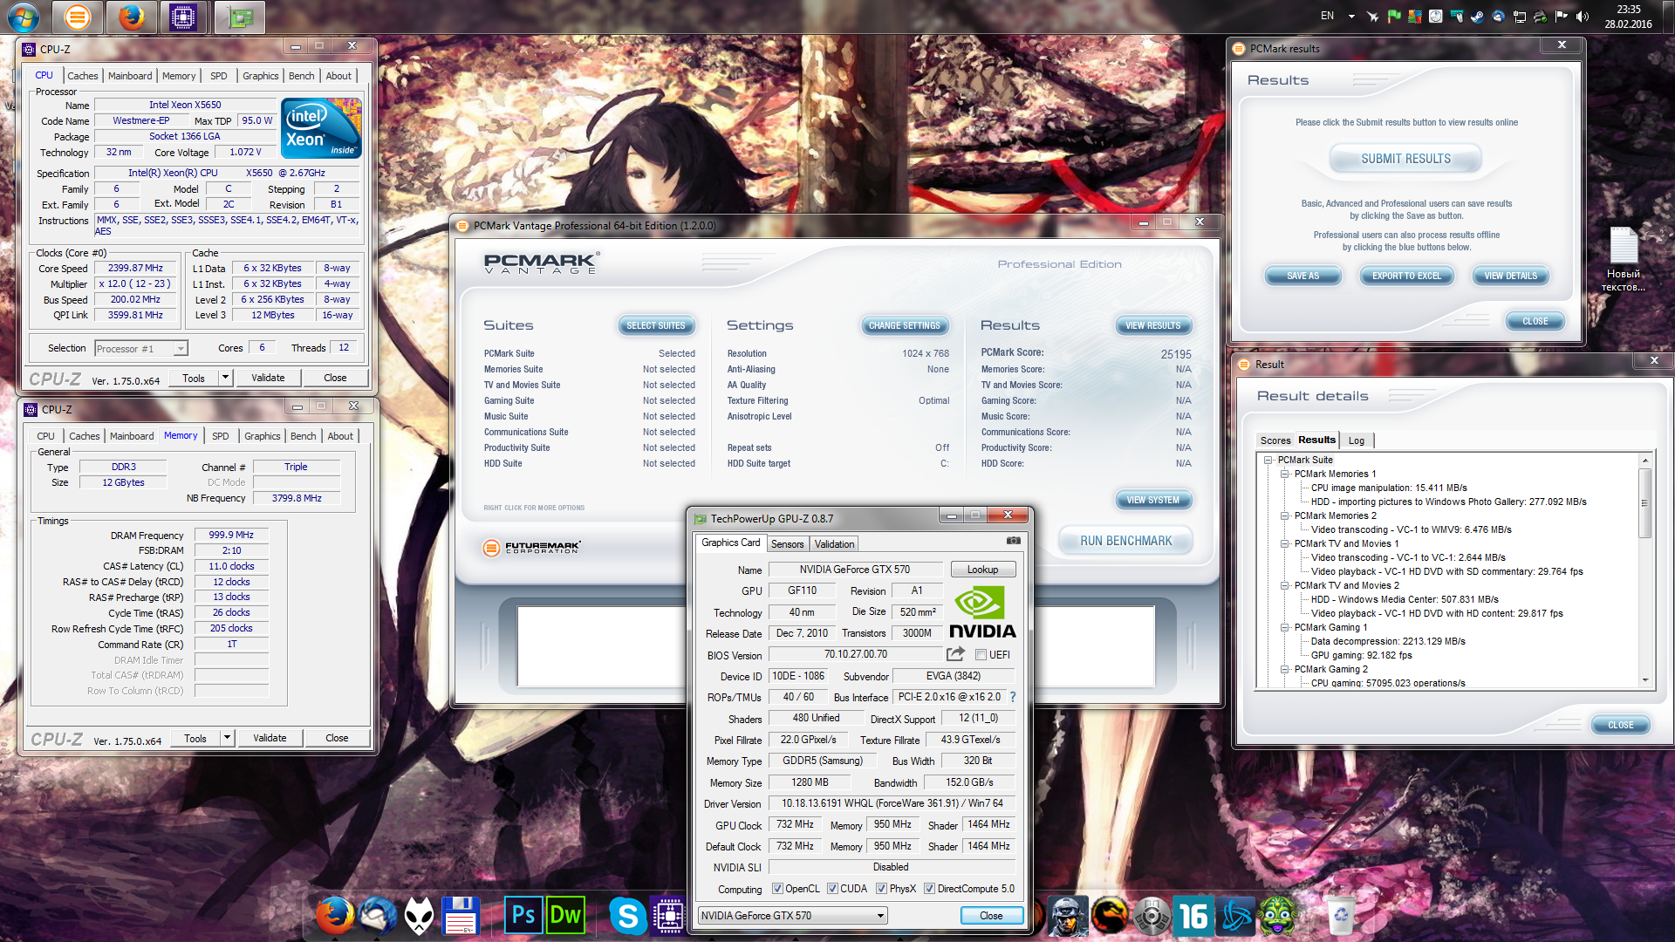Open the Новый текстов desktop file icon
The width and height of the screenshot is (1675, 942).
pos(1624,259)
